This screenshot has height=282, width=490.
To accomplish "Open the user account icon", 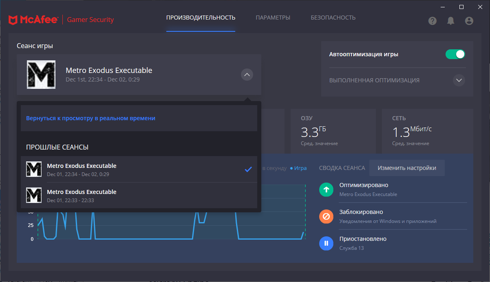I will point(469,21).
